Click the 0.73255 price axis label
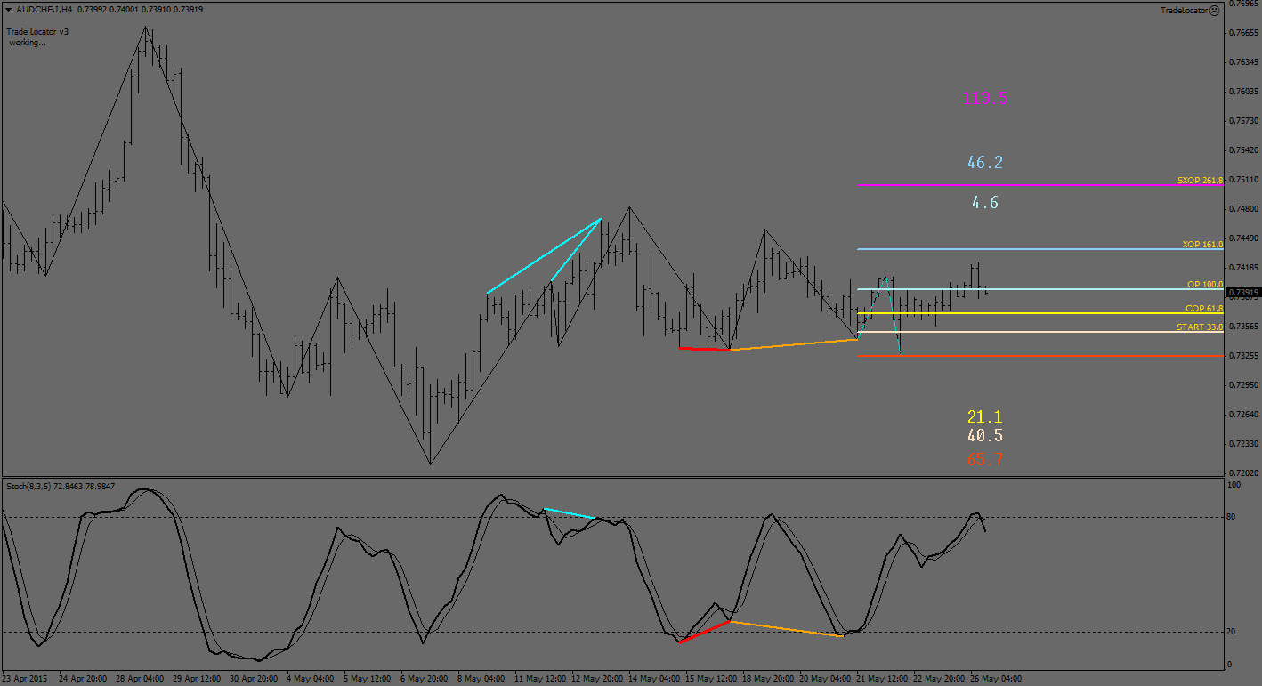Screen dimensions: 1262x686 pos(1242,356)
